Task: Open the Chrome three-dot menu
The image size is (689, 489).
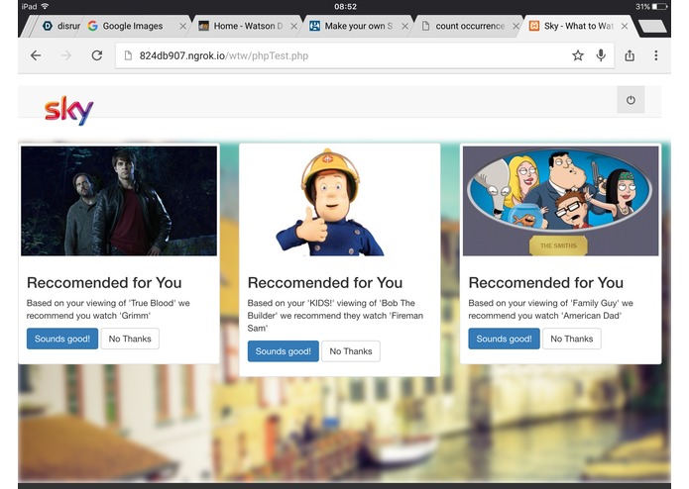Action: tap(655, 55)
